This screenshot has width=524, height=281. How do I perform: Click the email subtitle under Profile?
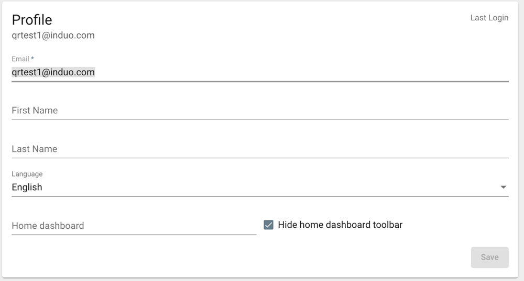(53, 36)
